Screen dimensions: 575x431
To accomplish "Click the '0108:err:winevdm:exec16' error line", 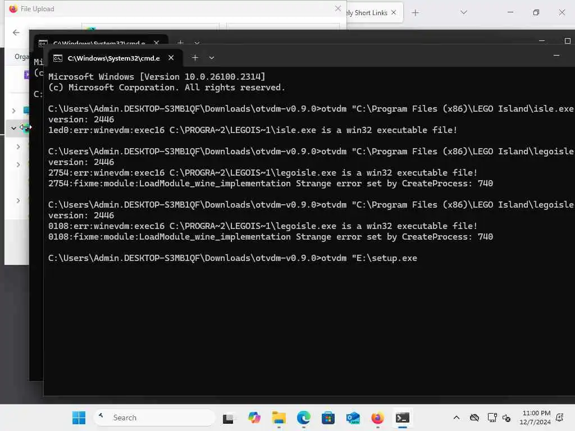I will coord(263,226).
